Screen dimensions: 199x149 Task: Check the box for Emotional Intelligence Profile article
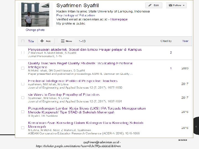coord(23,84)
